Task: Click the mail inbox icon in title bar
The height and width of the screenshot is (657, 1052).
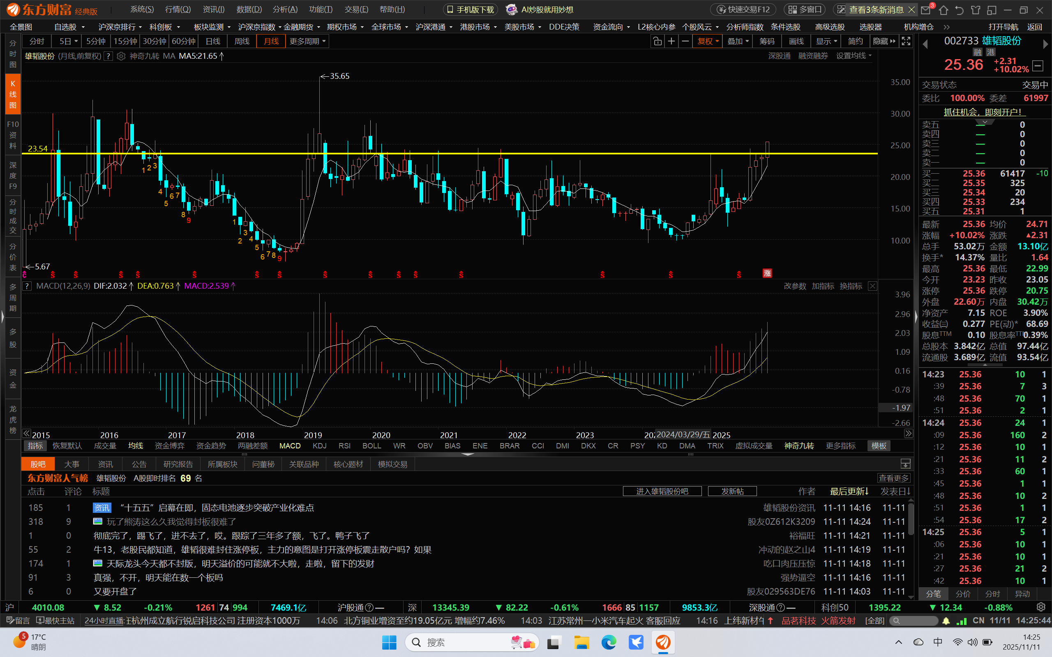Action: (926, 9)
